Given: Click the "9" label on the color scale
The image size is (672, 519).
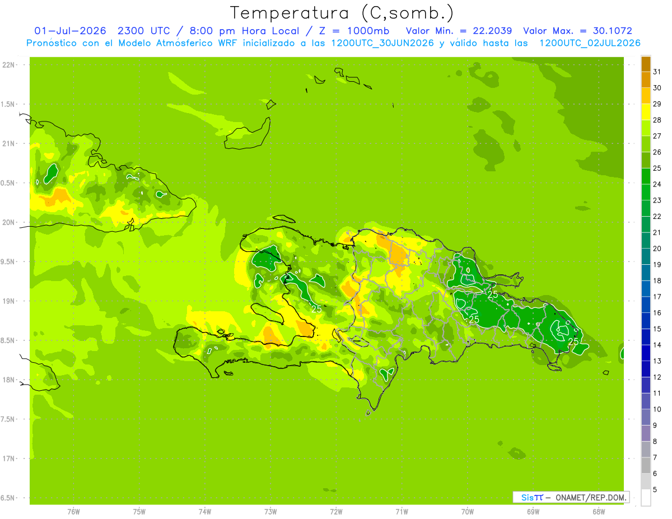Looking at the screenshot, I should click(655, 426).
